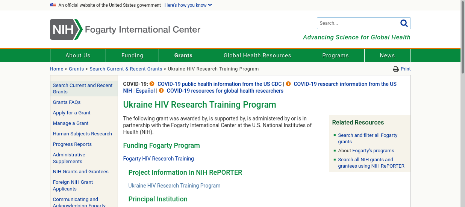Image resolution: width=465 pixels, height=207 pixels.
Task: Open Grants FAQs sidebar link
Action: pos(67,102)
